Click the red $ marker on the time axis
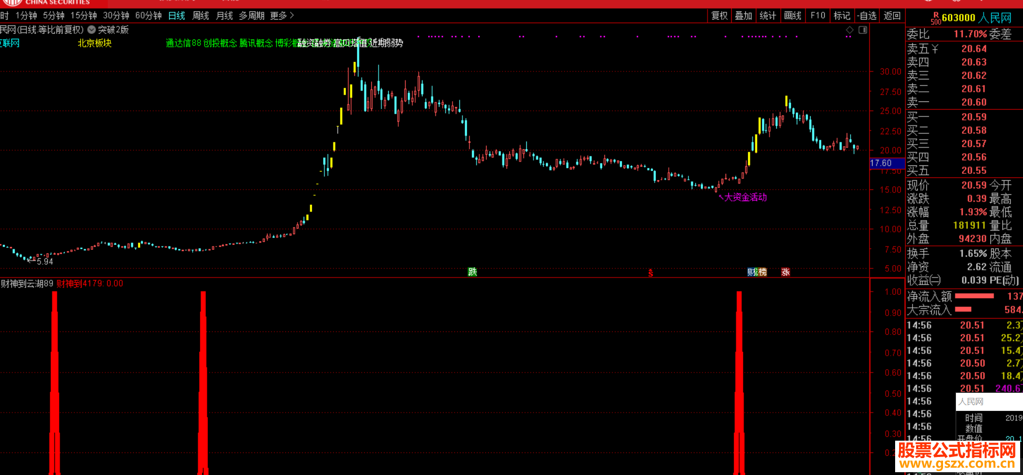The image size is (1023, 475). pos(651,273)
